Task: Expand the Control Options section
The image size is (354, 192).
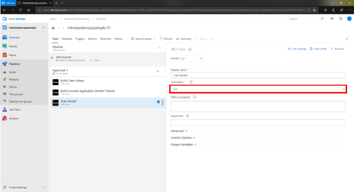Action: click(183, 138)
